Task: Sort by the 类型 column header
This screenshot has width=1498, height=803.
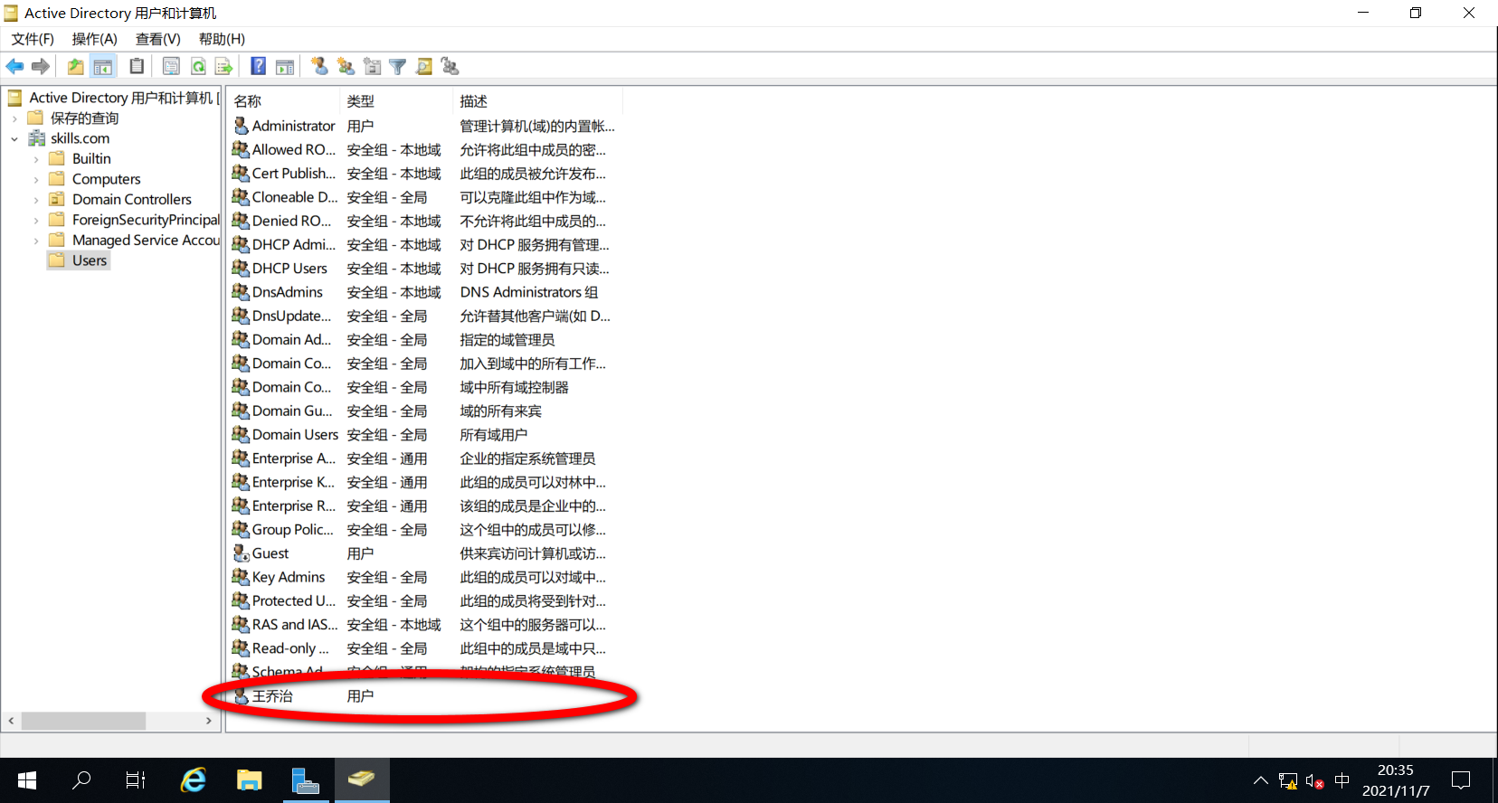Action: (396, 101)
